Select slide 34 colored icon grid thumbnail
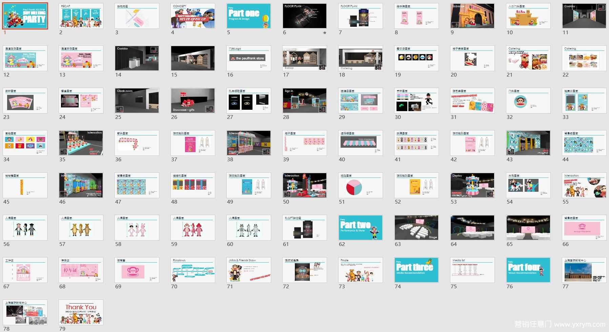The image size is (609, 332). coord(25,143)
